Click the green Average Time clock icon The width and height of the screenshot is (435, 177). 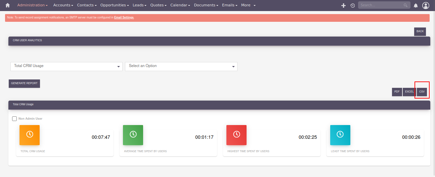[x=133, y=135]
